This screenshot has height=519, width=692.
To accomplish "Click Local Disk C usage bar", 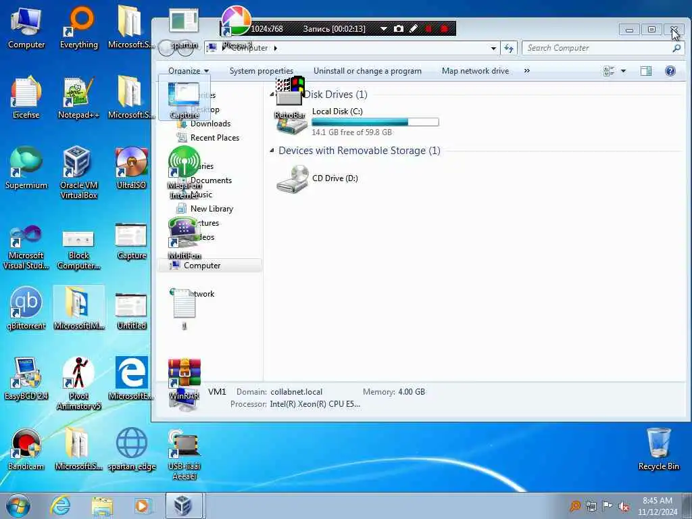I will click(375, 122).
